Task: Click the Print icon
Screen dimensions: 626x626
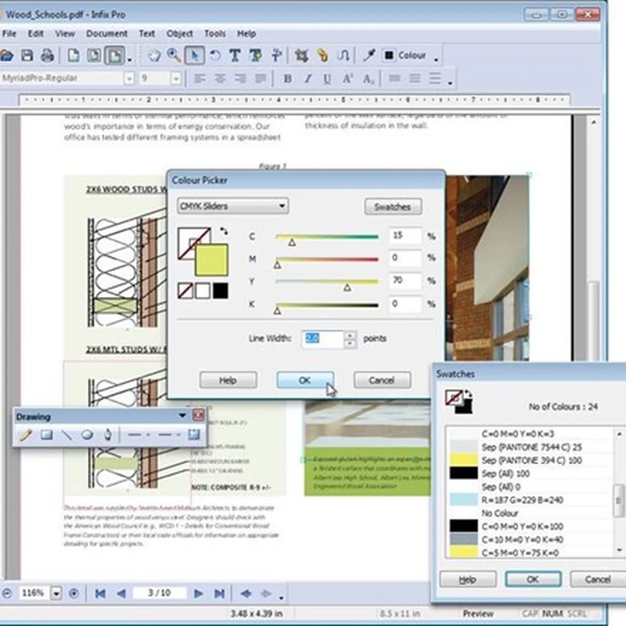Action: pyautogui.click(x=47, y=55)
